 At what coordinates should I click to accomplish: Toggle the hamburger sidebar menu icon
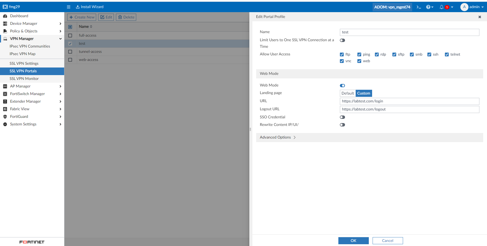68,7
